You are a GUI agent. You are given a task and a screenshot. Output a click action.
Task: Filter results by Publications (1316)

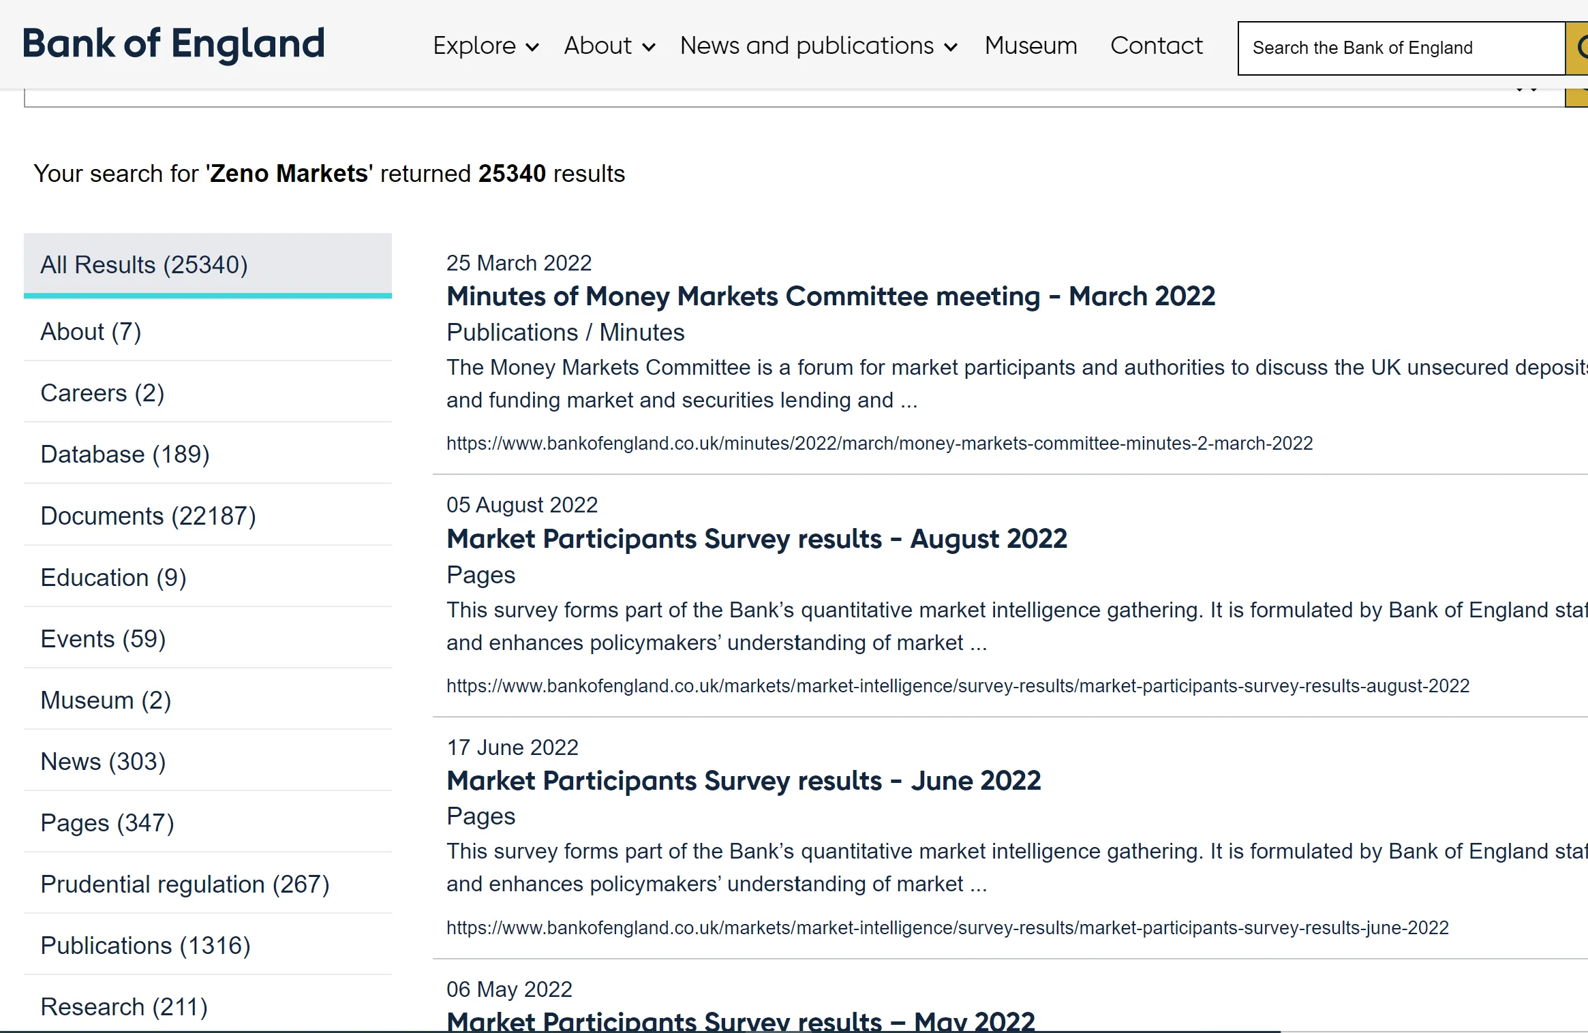(208, 945)
